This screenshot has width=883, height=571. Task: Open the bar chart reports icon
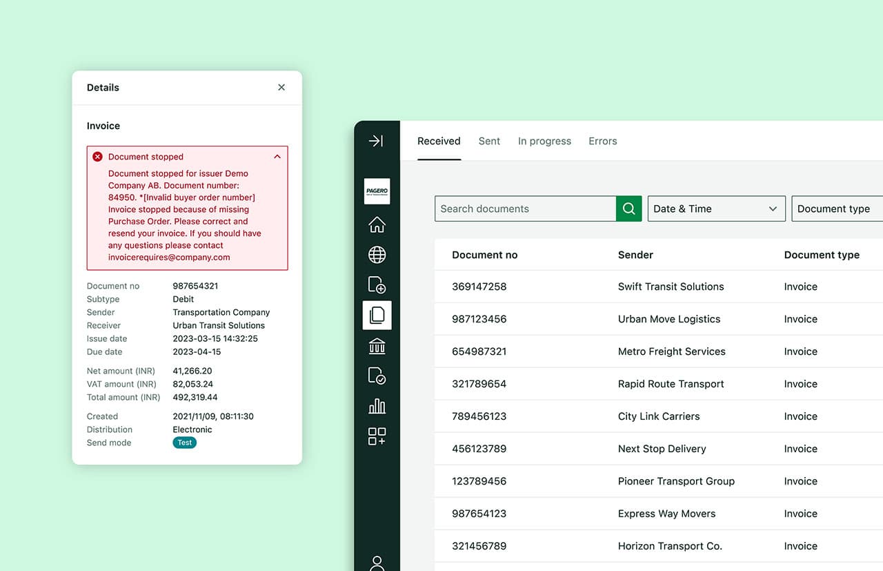377,406
